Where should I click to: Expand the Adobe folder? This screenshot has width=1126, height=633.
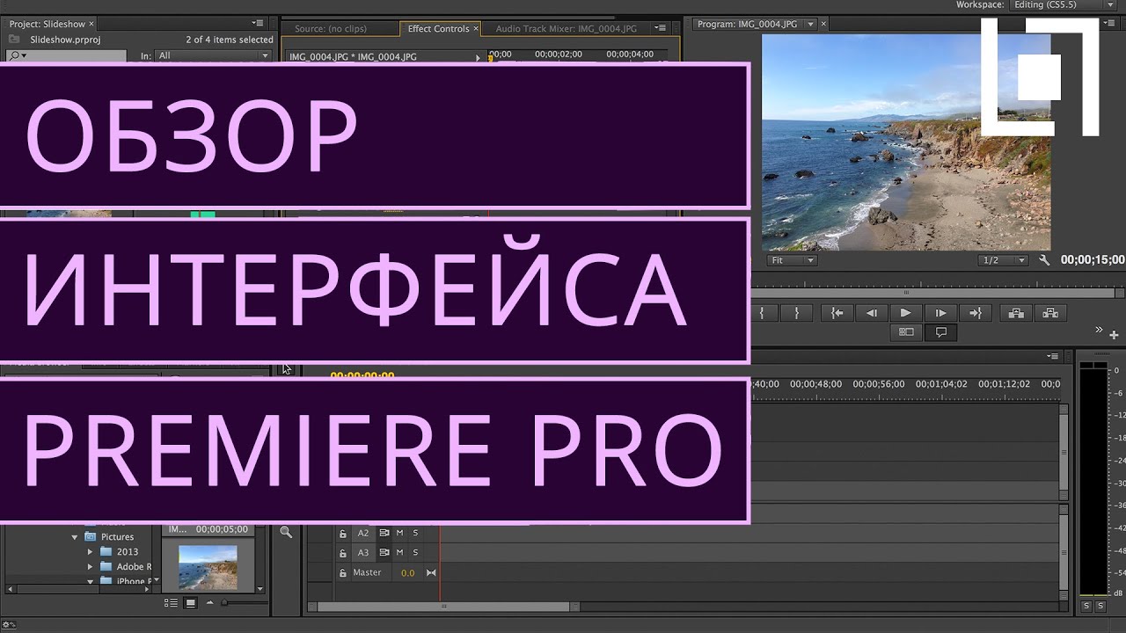(90, 567)
